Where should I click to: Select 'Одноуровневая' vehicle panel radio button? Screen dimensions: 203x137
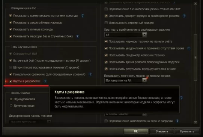click(x=11, y=99)
